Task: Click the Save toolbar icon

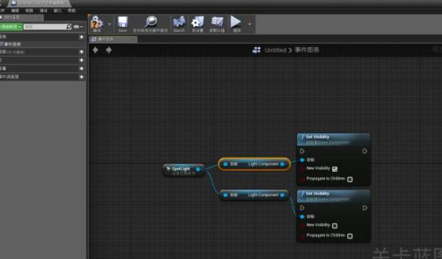Action: point(123,23)
